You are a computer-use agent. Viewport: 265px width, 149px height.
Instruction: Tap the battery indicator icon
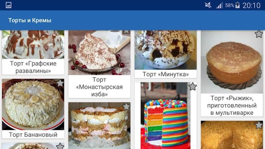237,5
